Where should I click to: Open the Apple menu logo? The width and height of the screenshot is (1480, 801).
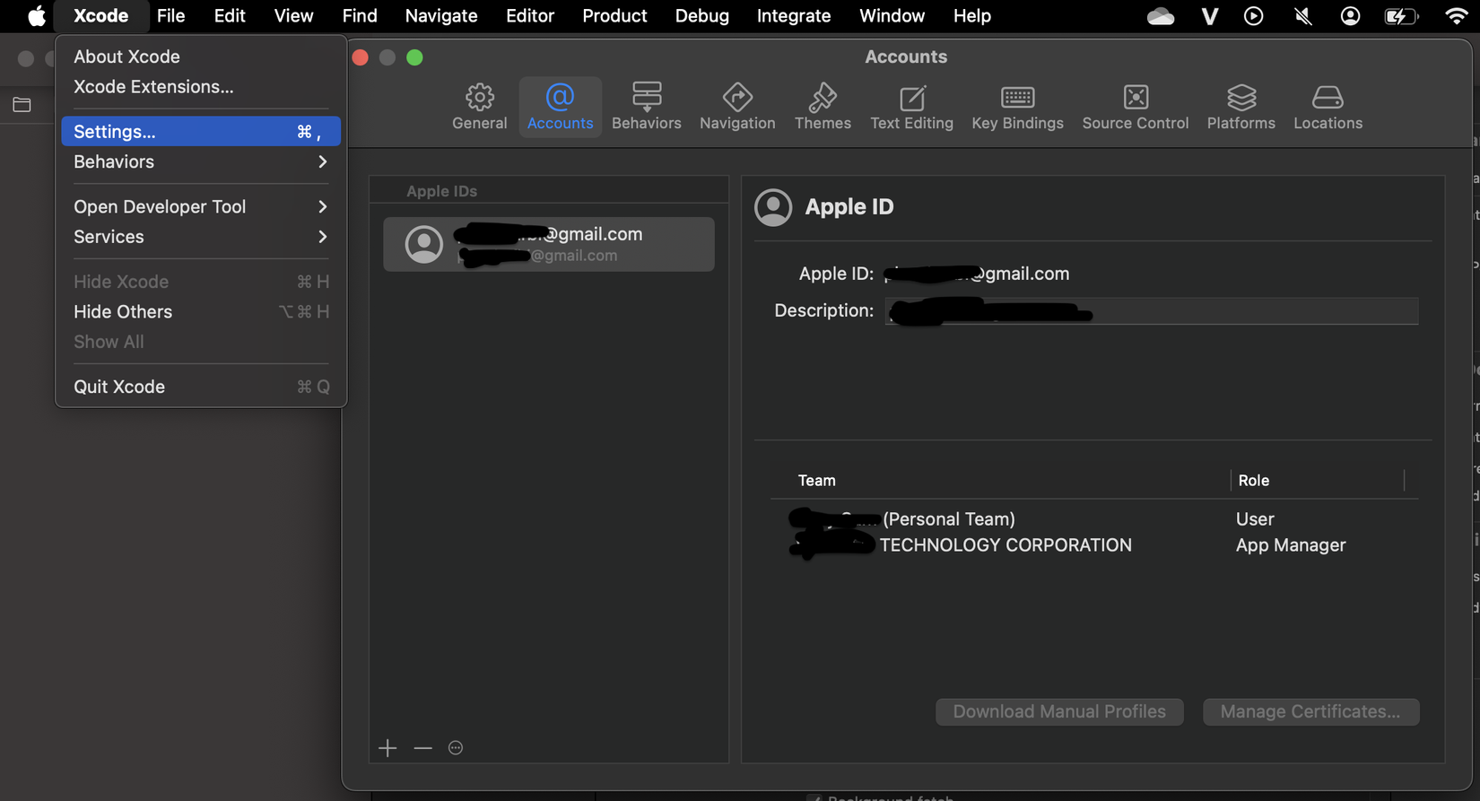pos(36,16)
